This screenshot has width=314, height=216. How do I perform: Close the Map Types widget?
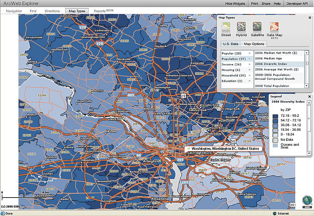click(x=310, y=18)
